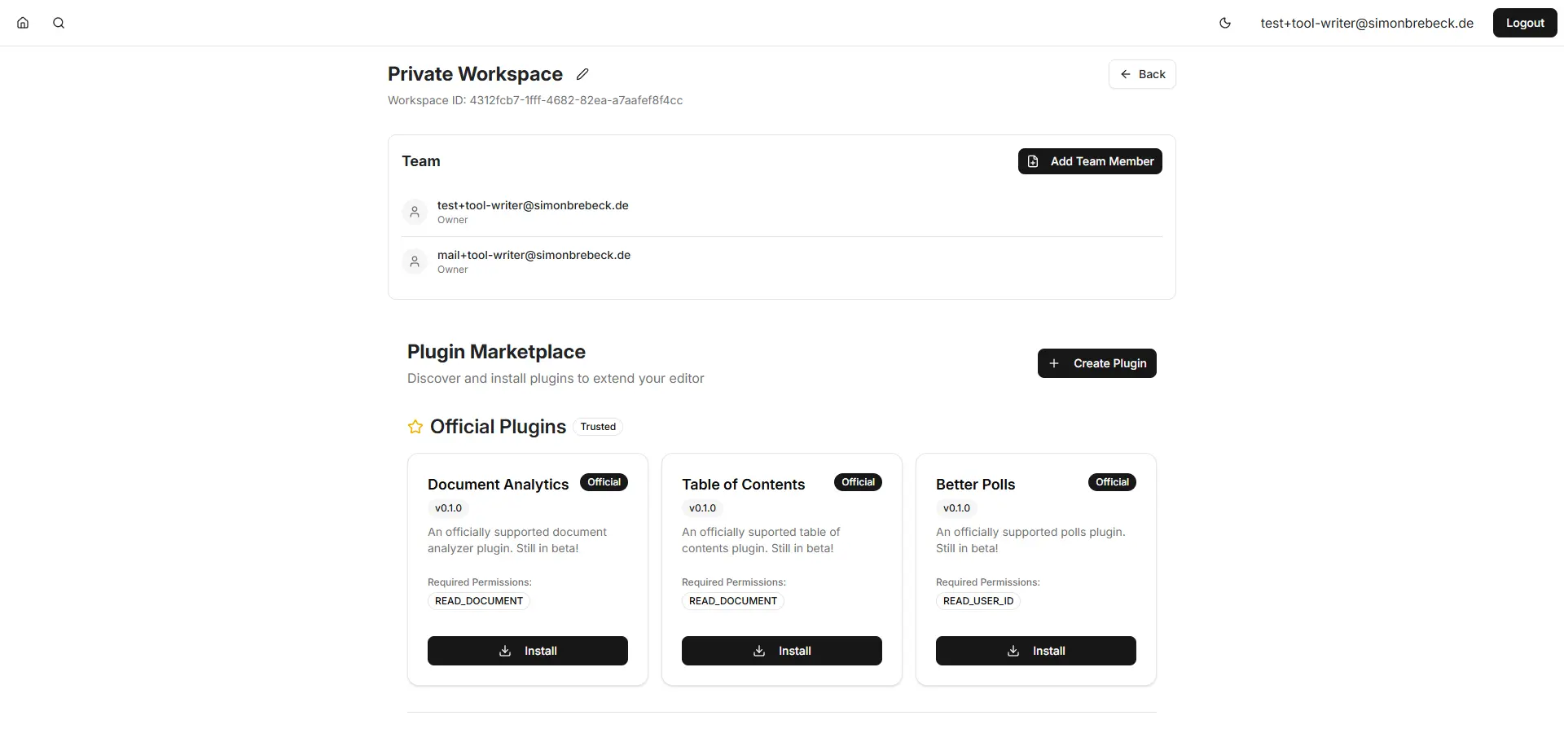Click the v0.1.0 tag on Table of Contents
Image resolution: width=1564 pixels, height=742 pixels.
point(702,508)
